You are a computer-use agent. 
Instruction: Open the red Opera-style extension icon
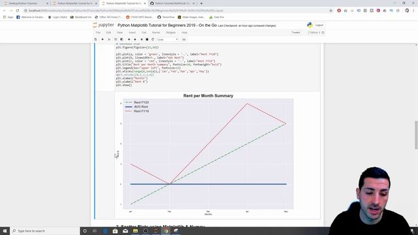click(x=339, y=10)
